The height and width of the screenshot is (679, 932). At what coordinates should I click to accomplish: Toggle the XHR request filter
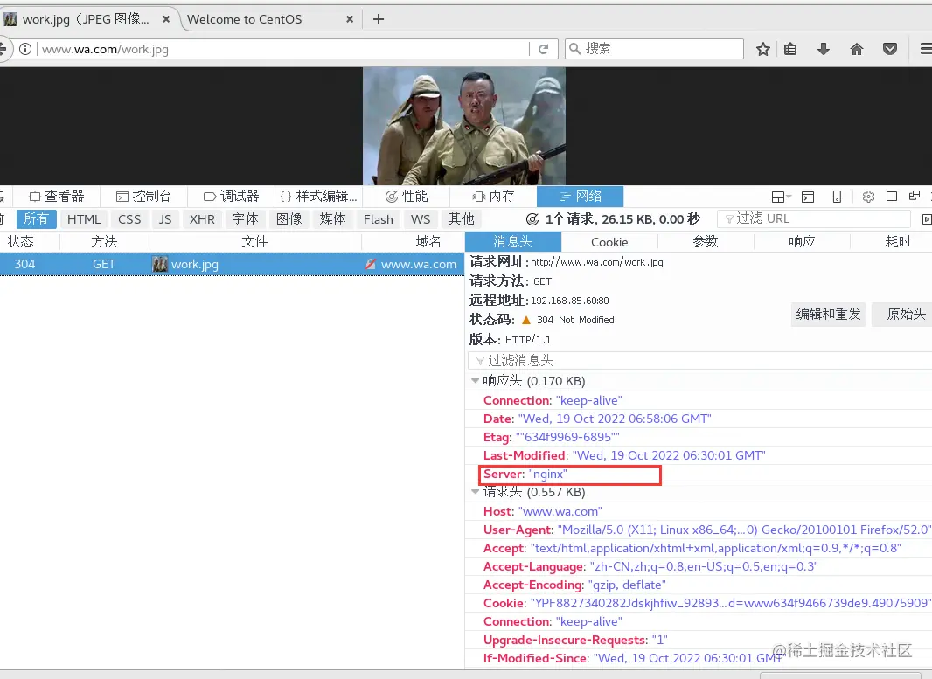(x=202, y=219)
